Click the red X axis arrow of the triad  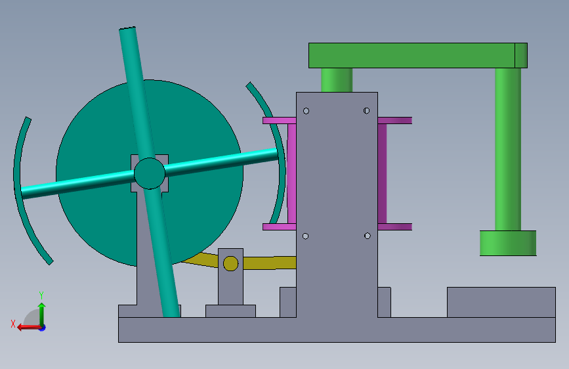pos(29,328)
